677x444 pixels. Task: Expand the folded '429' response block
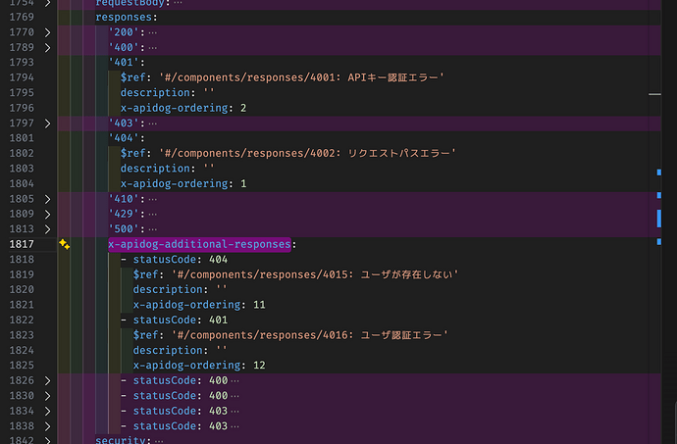[x=46, y=214]
